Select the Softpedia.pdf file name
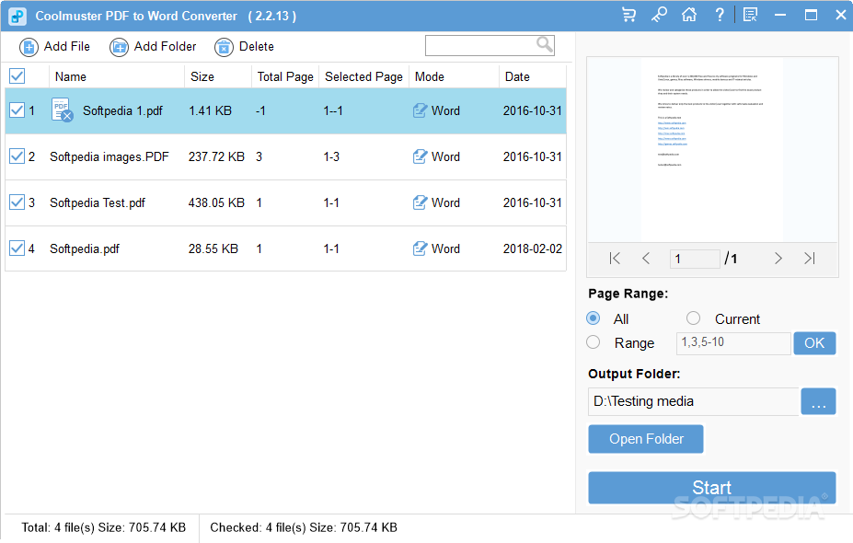 85,248
